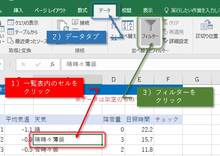This screenshot has height=156, width=220.
Task: Select column G header
Action: coord(197,79)
